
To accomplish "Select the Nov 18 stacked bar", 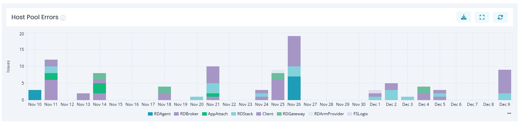I will tap(164, 93).
